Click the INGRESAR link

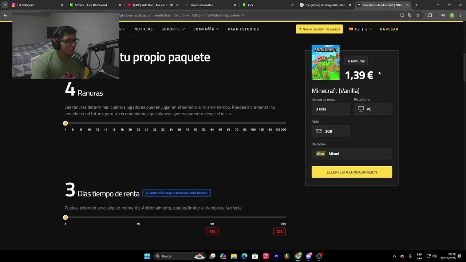(388, 29)
